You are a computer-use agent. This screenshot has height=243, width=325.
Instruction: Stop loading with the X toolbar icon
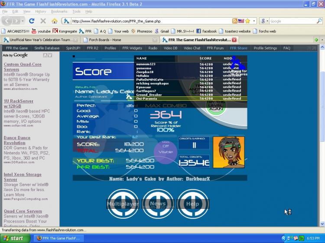[43, 21]
